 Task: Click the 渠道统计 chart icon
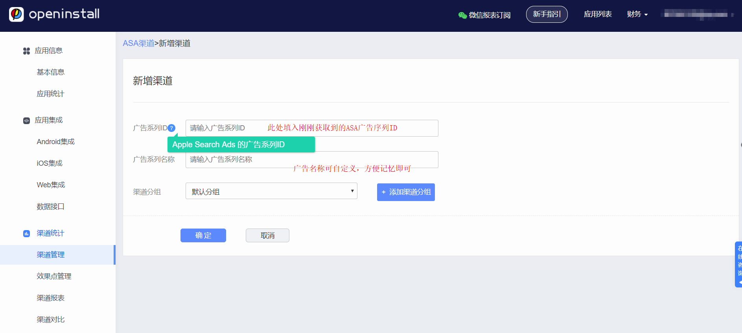click(x=26, y=234)
